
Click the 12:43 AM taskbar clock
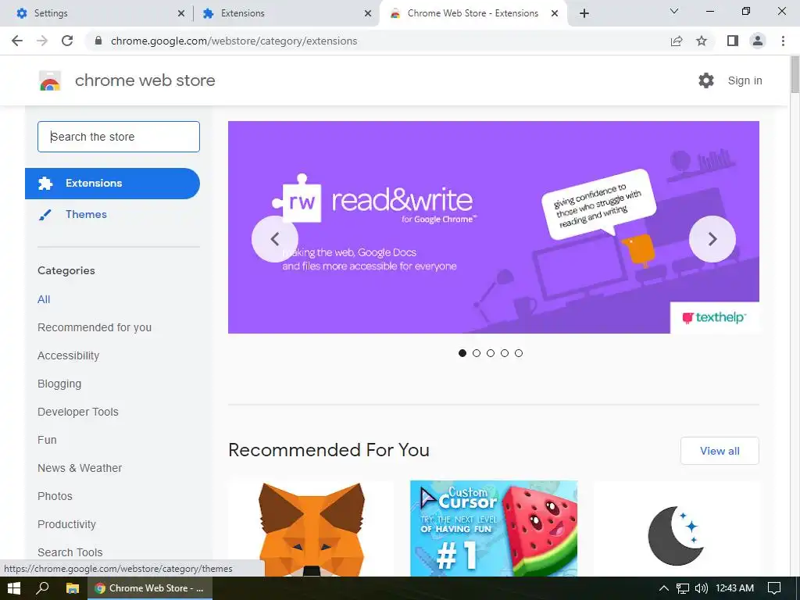coord(734,588)
